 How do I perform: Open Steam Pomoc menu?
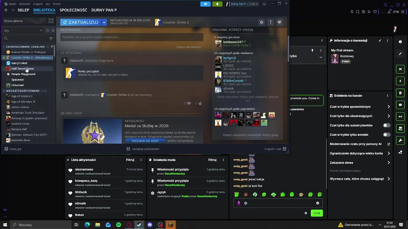click(57, 4)
